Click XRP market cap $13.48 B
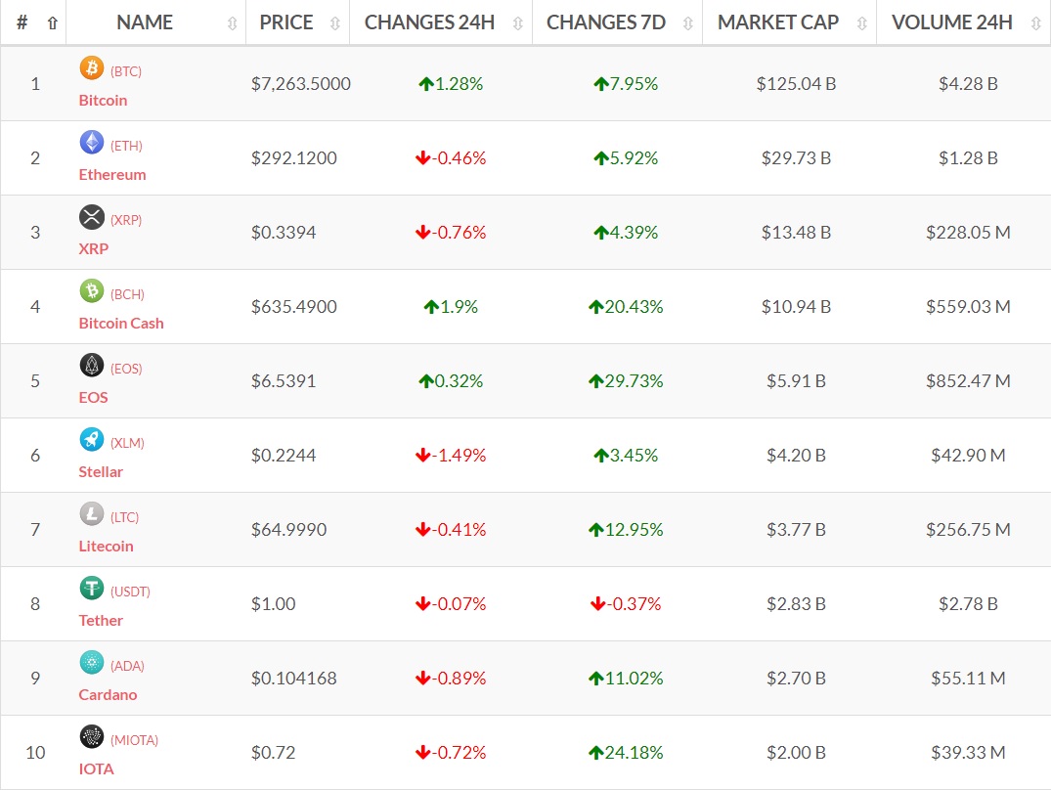 pyautogui.click(x=796, y=233)
